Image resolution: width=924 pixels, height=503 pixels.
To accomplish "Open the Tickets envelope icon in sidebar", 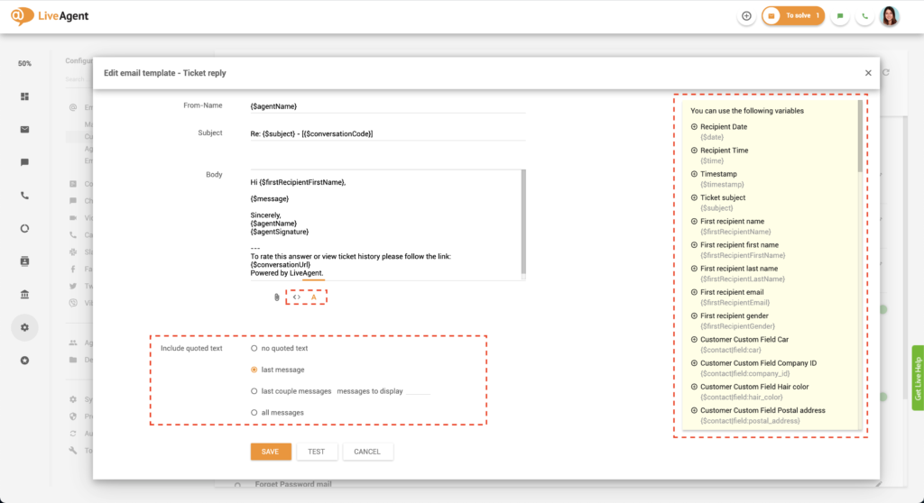I will pos(24,129).
